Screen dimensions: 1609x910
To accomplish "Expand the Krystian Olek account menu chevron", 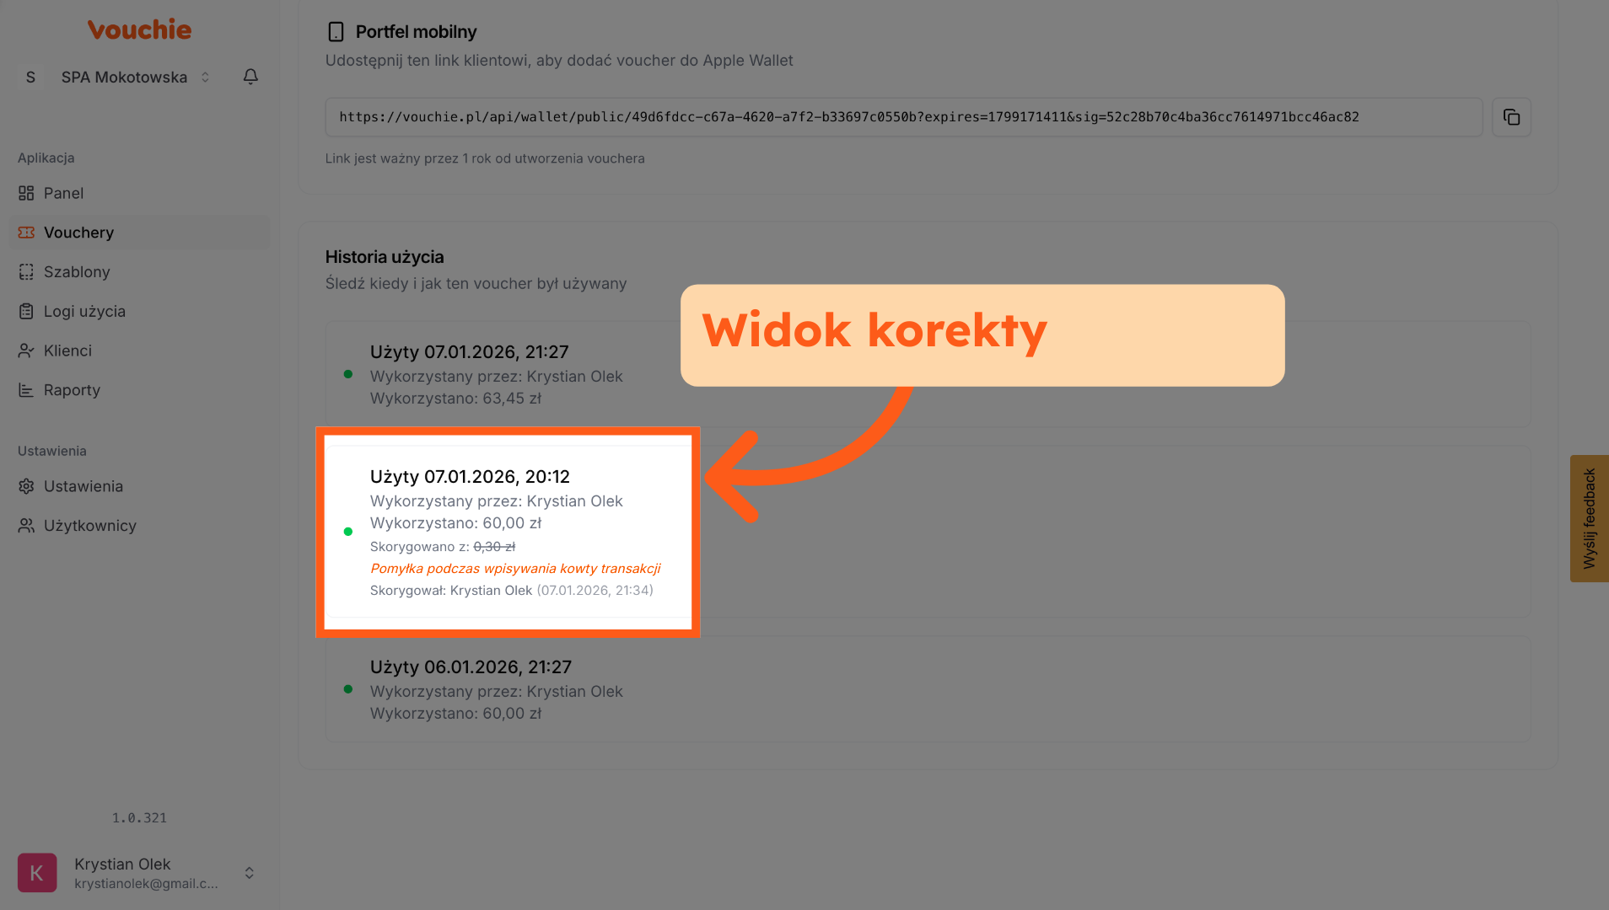I will [x=249, y=873].
